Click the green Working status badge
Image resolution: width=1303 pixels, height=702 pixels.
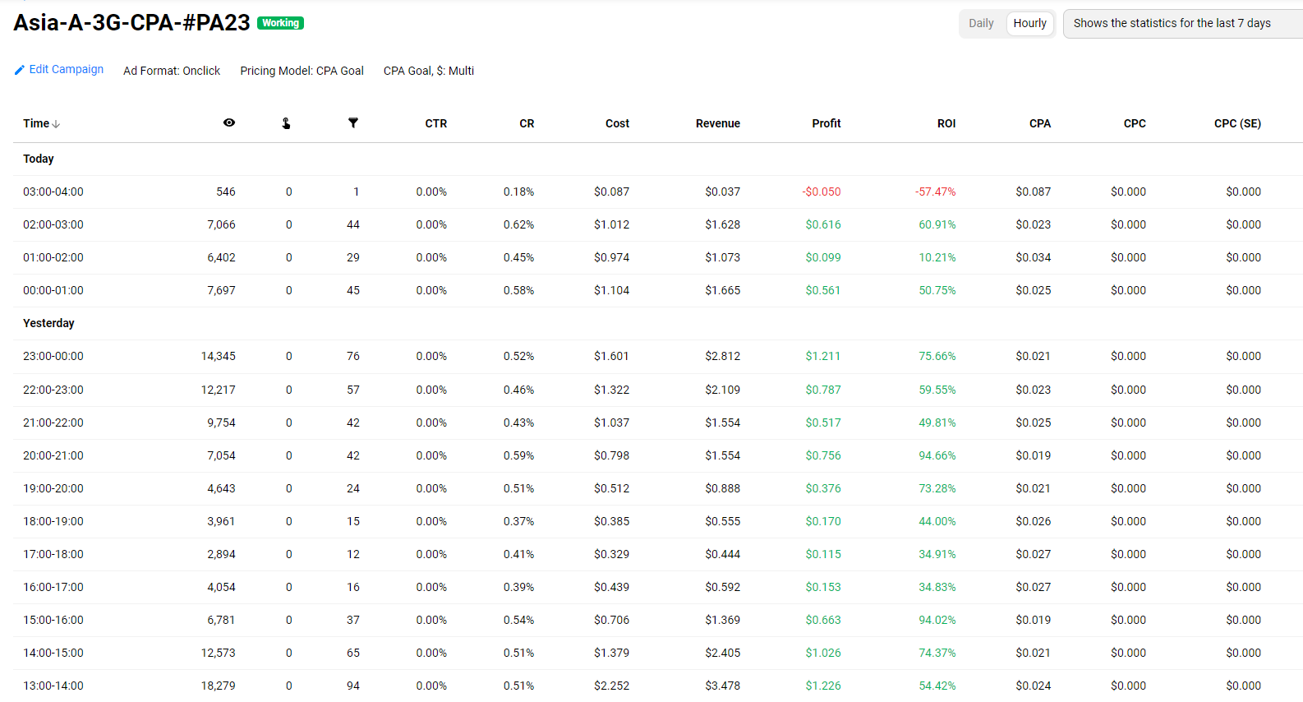tap(280, 23)
